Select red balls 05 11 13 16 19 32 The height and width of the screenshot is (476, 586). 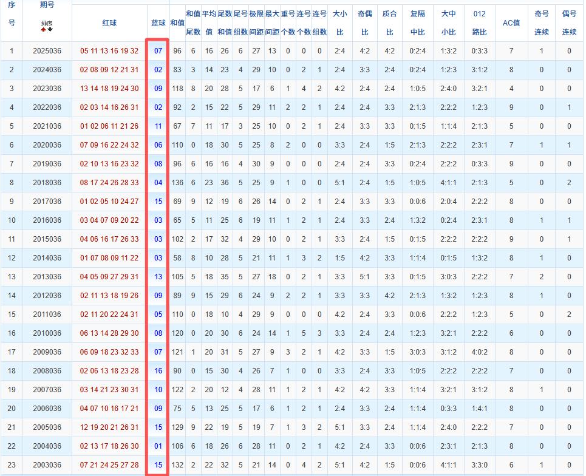pos(109,51)
